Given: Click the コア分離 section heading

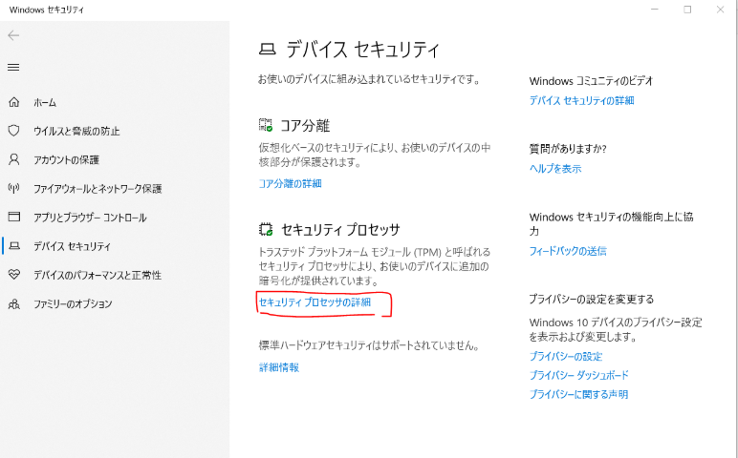Looking at the screenshot, I should (305, 125).
